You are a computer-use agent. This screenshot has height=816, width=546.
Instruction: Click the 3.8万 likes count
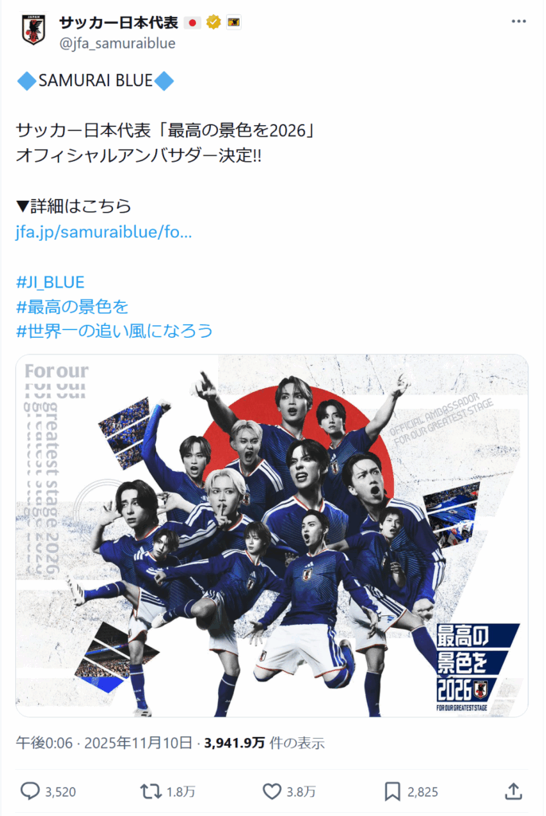[x=301, y=792]
